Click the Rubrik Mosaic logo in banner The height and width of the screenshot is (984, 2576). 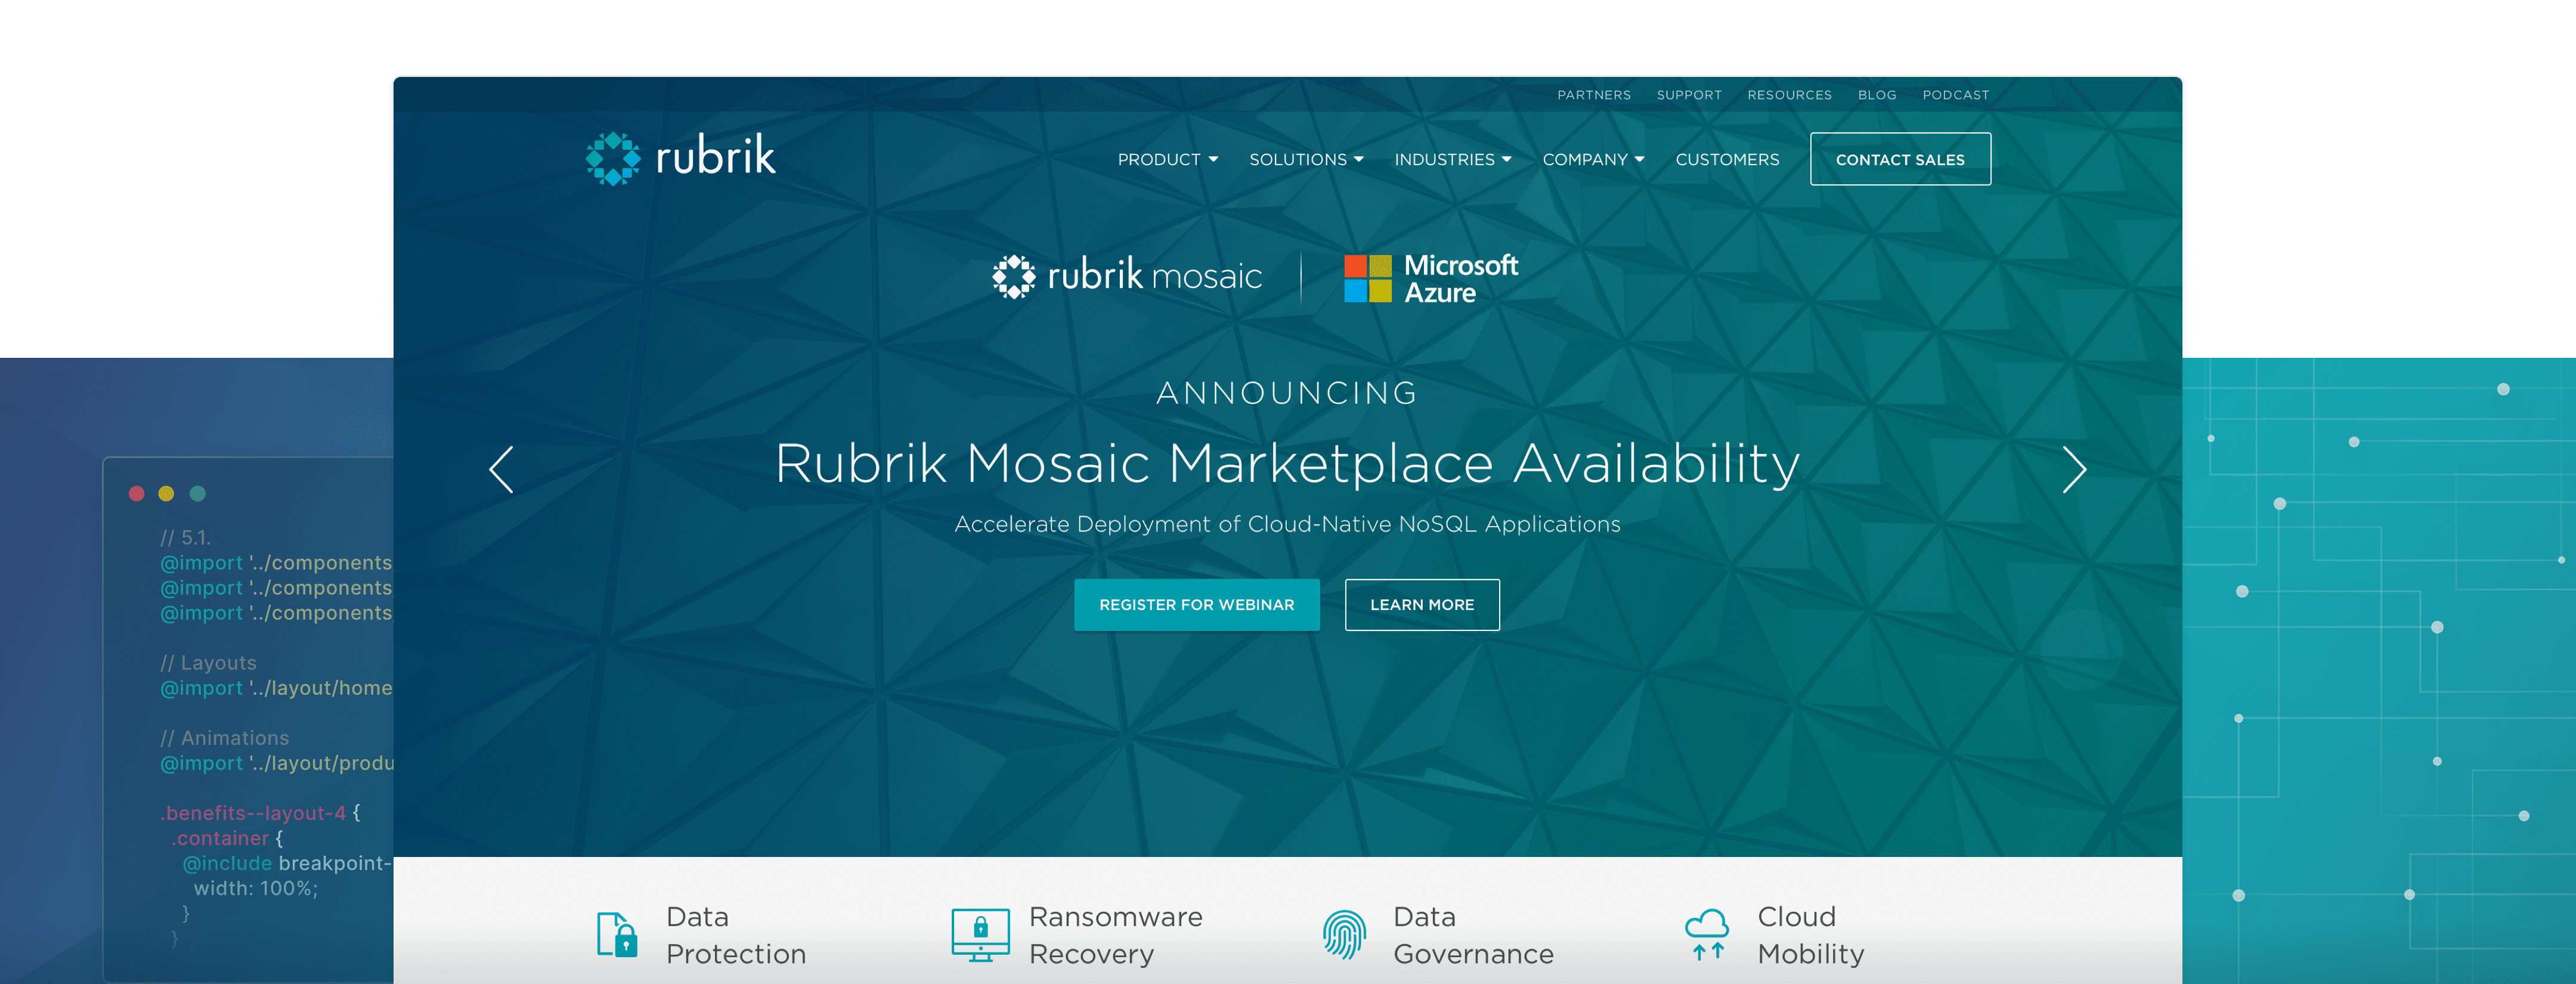(x=1127, y=276)
